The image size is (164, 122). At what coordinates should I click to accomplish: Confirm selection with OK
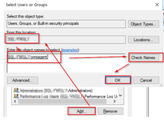click(x=118, y=80)
